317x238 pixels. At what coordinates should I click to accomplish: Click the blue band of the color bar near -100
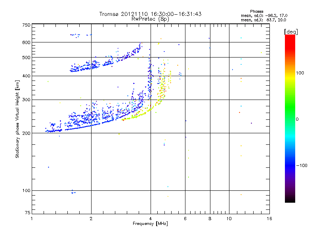click(x=290, y=165)
